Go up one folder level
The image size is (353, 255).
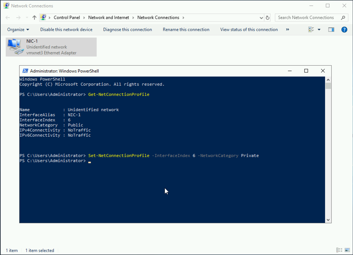tap(34, 17)
